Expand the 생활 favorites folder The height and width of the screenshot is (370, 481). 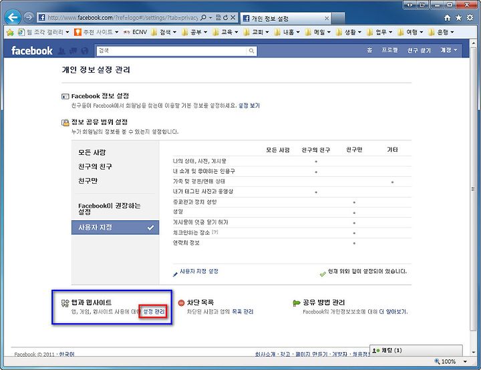(x=349, y=32)
